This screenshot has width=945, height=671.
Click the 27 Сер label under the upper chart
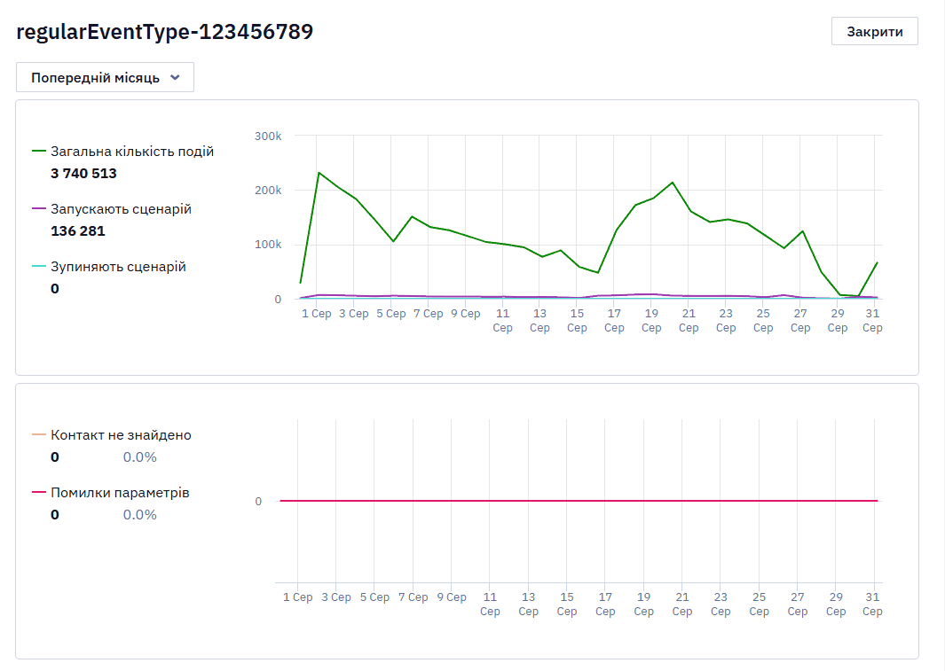pos(800,321)
